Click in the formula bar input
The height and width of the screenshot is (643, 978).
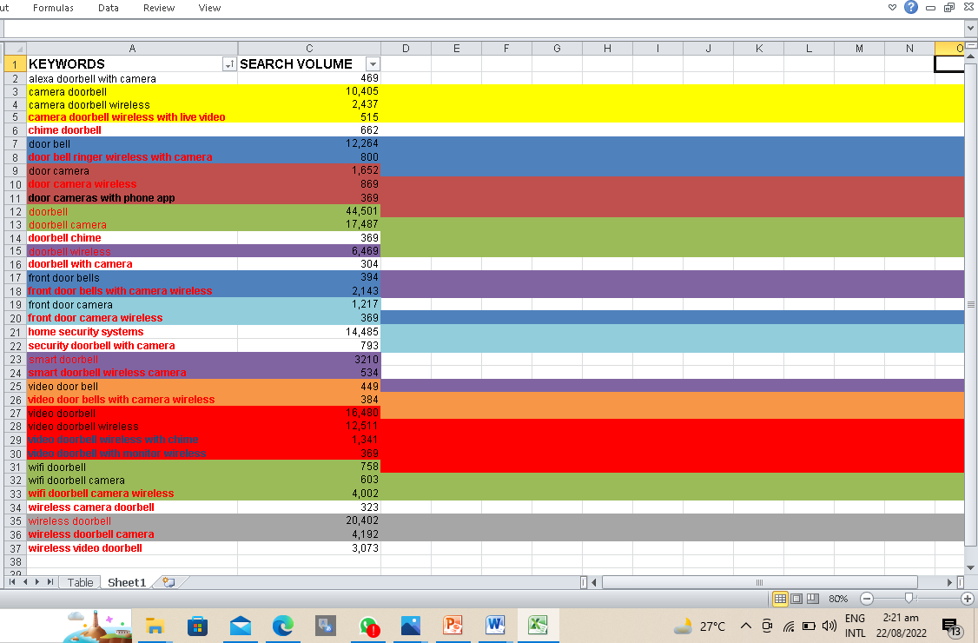(x=484, y=28)
